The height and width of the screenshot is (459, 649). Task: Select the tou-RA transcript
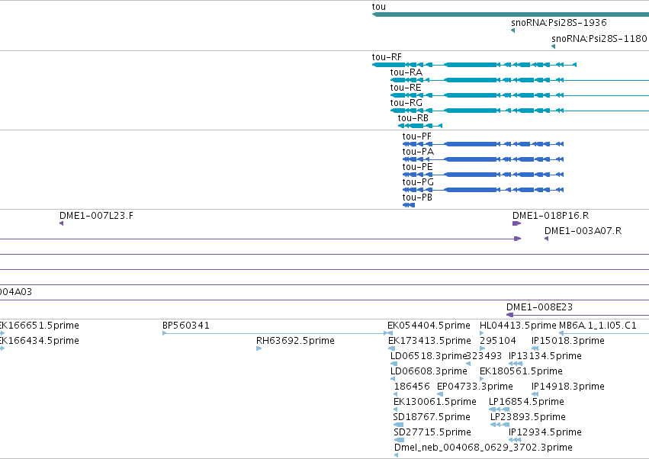pyautogui.click(x=519, y=80)
